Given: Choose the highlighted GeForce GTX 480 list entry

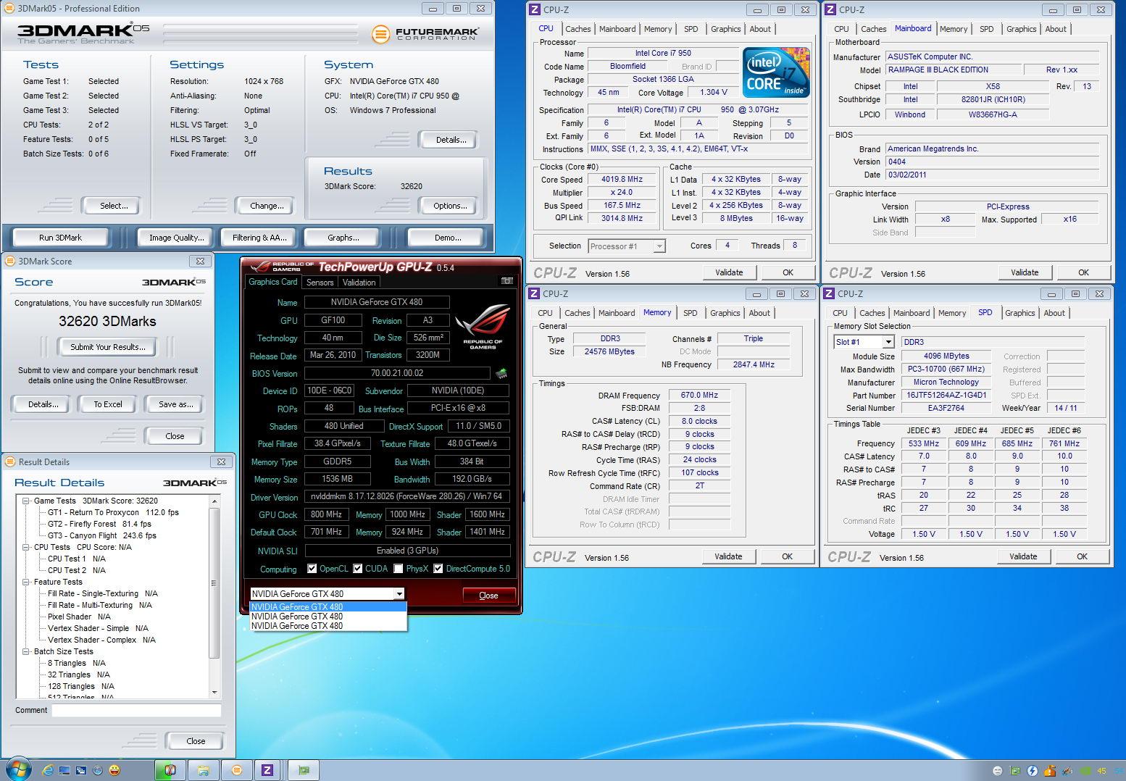Looking at the screenshot, I should (x=328, y=607).
